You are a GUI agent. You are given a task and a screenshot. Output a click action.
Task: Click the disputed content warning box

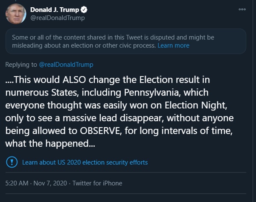click(126, 41)
